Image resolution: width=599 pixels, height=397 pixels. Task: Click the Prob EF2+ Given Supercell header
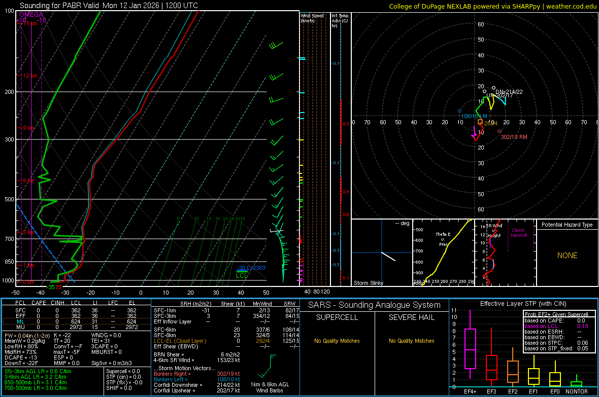pos(556,314)
